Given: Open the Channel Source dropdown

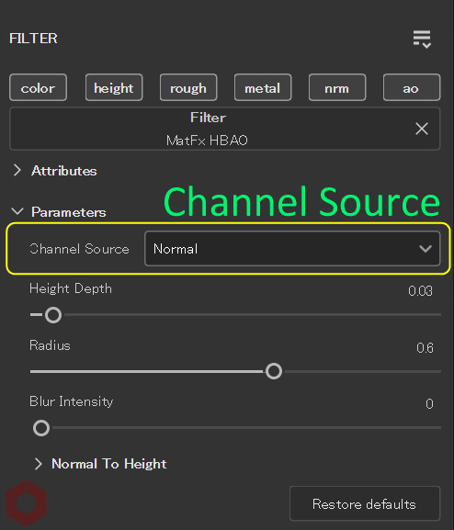Looking at the screenshot, I should coord(292,249).
